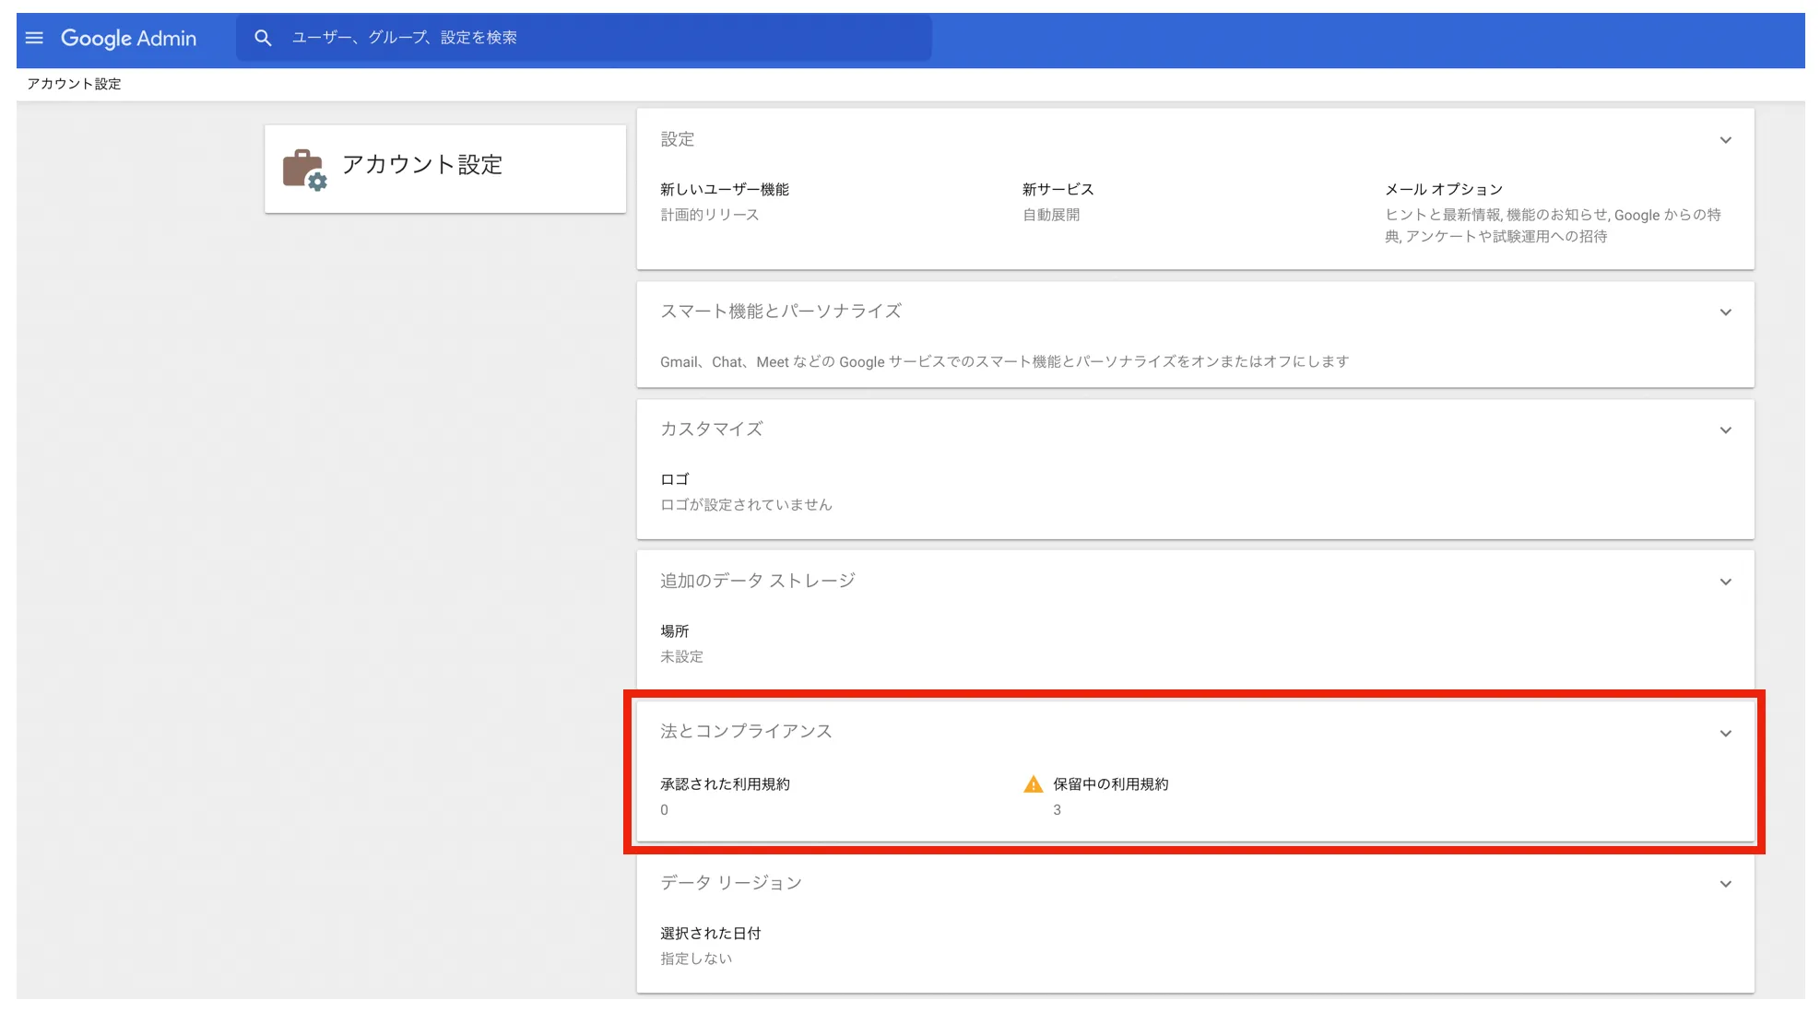The height and width of the screenshot is (1012, 1820).
Task: Click the large アカウント設定 page title
Action: coord(422,165)
